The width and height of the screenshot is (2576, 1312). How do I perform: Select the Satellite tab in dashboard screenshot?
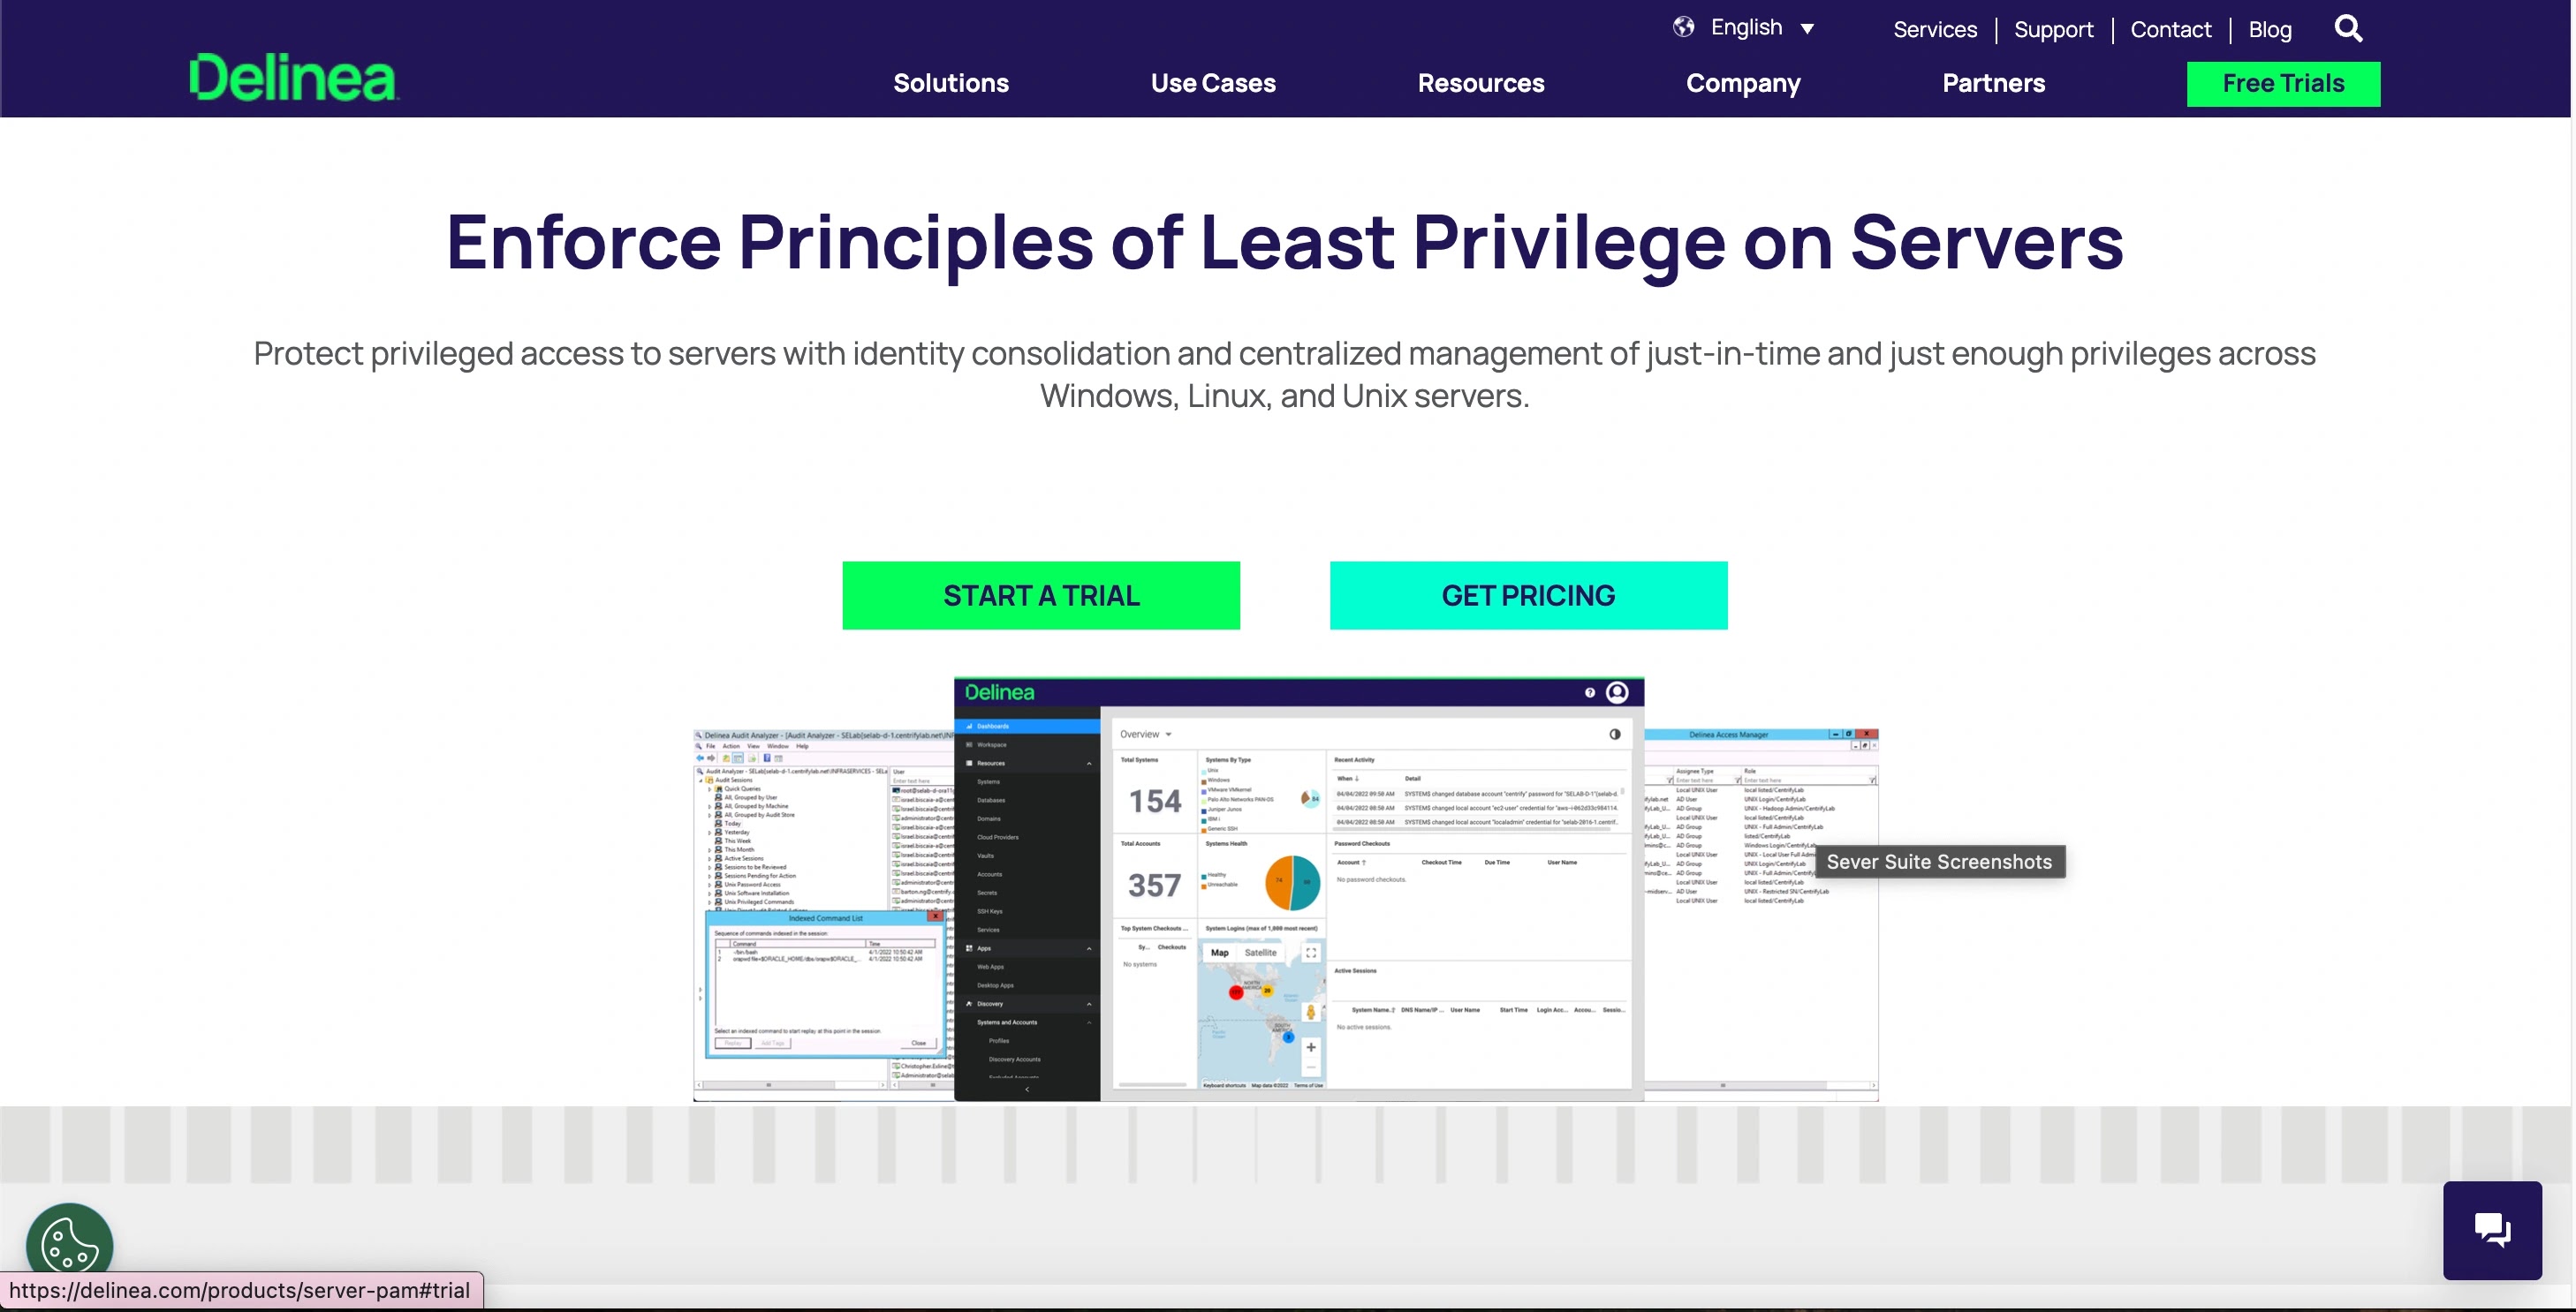point(1260,953)
